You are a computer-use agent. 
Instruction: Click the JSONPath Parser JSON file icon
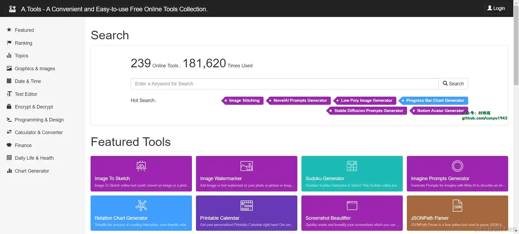(457, 205)
